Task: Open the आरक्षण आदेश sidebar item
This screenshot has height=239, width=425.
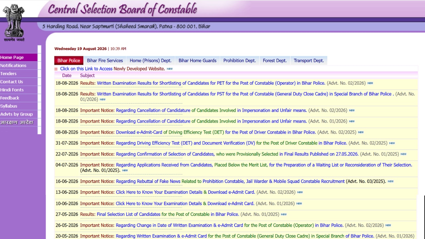Action: (x=19, y=122)
